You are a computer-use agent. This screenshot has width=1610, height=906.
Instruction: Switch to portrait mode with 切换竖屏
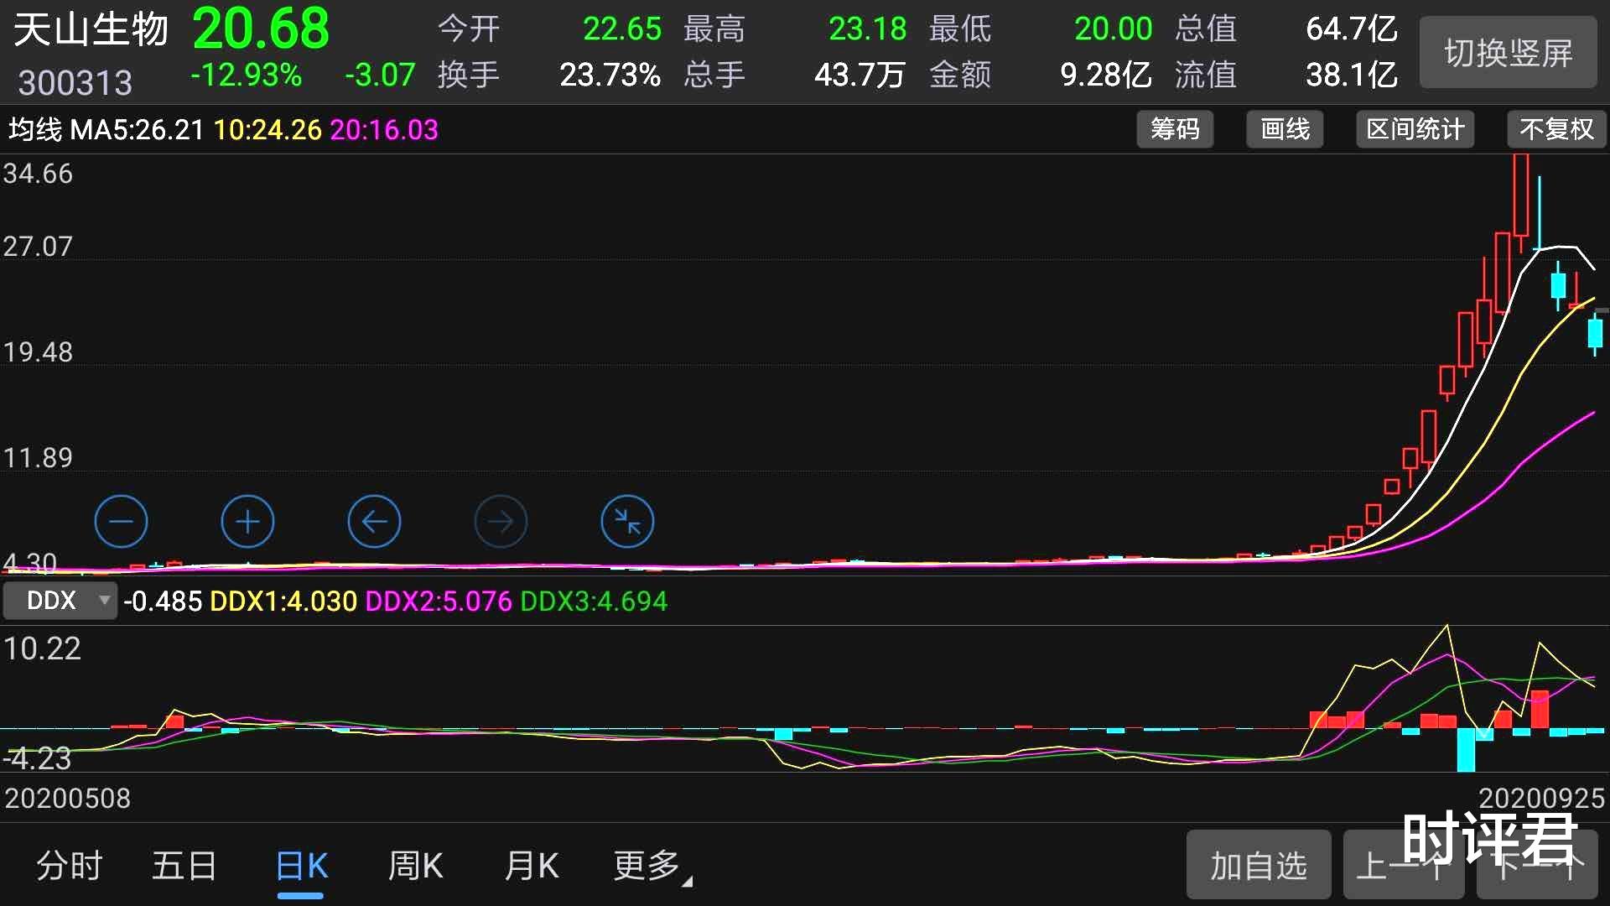(x=1507, y=52)
